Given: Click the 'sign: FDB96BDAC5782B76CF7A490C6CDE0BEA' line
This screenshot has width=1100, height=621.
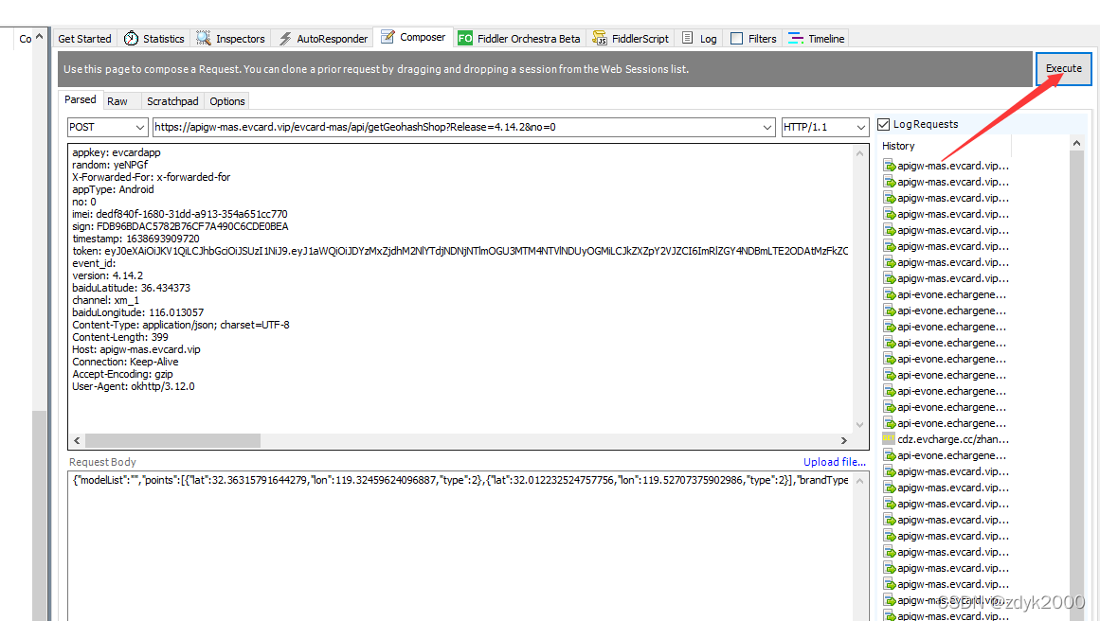Looking at the screenshot, I should point(180,226).
